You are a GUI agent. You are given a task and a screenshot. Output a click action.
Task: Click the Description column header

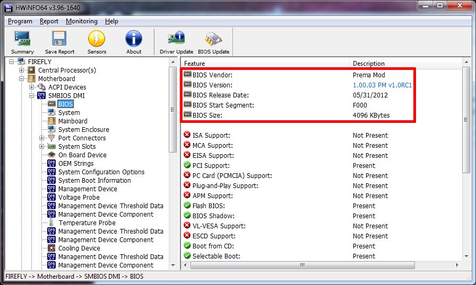tap(405, 64)
